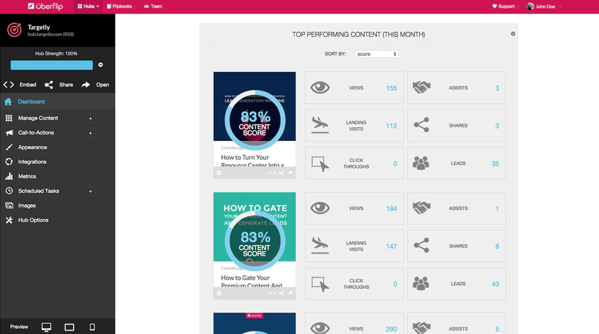Open the Sort By score dropdown
This screenshot has height=334, width=599.
coord(376,54)
